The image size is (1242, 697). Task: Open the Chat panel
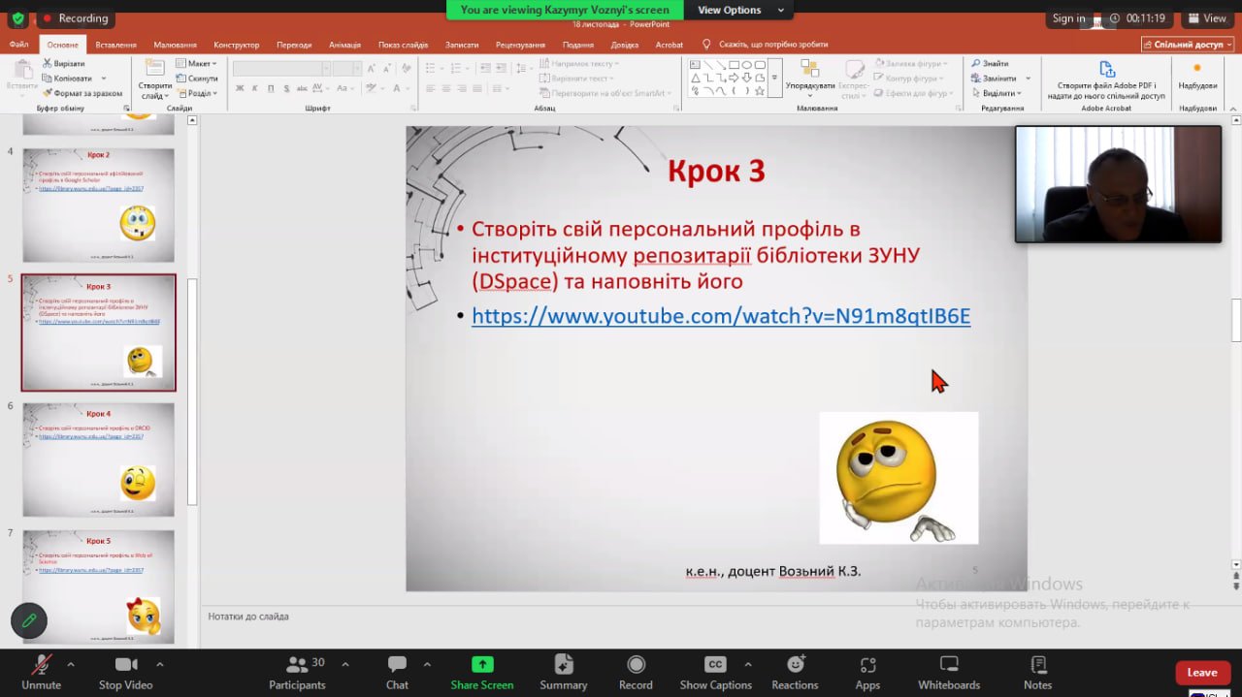(397, 672)
